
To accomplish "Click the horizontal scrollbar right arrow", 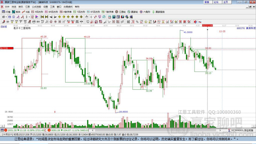I will pos(220,130).
